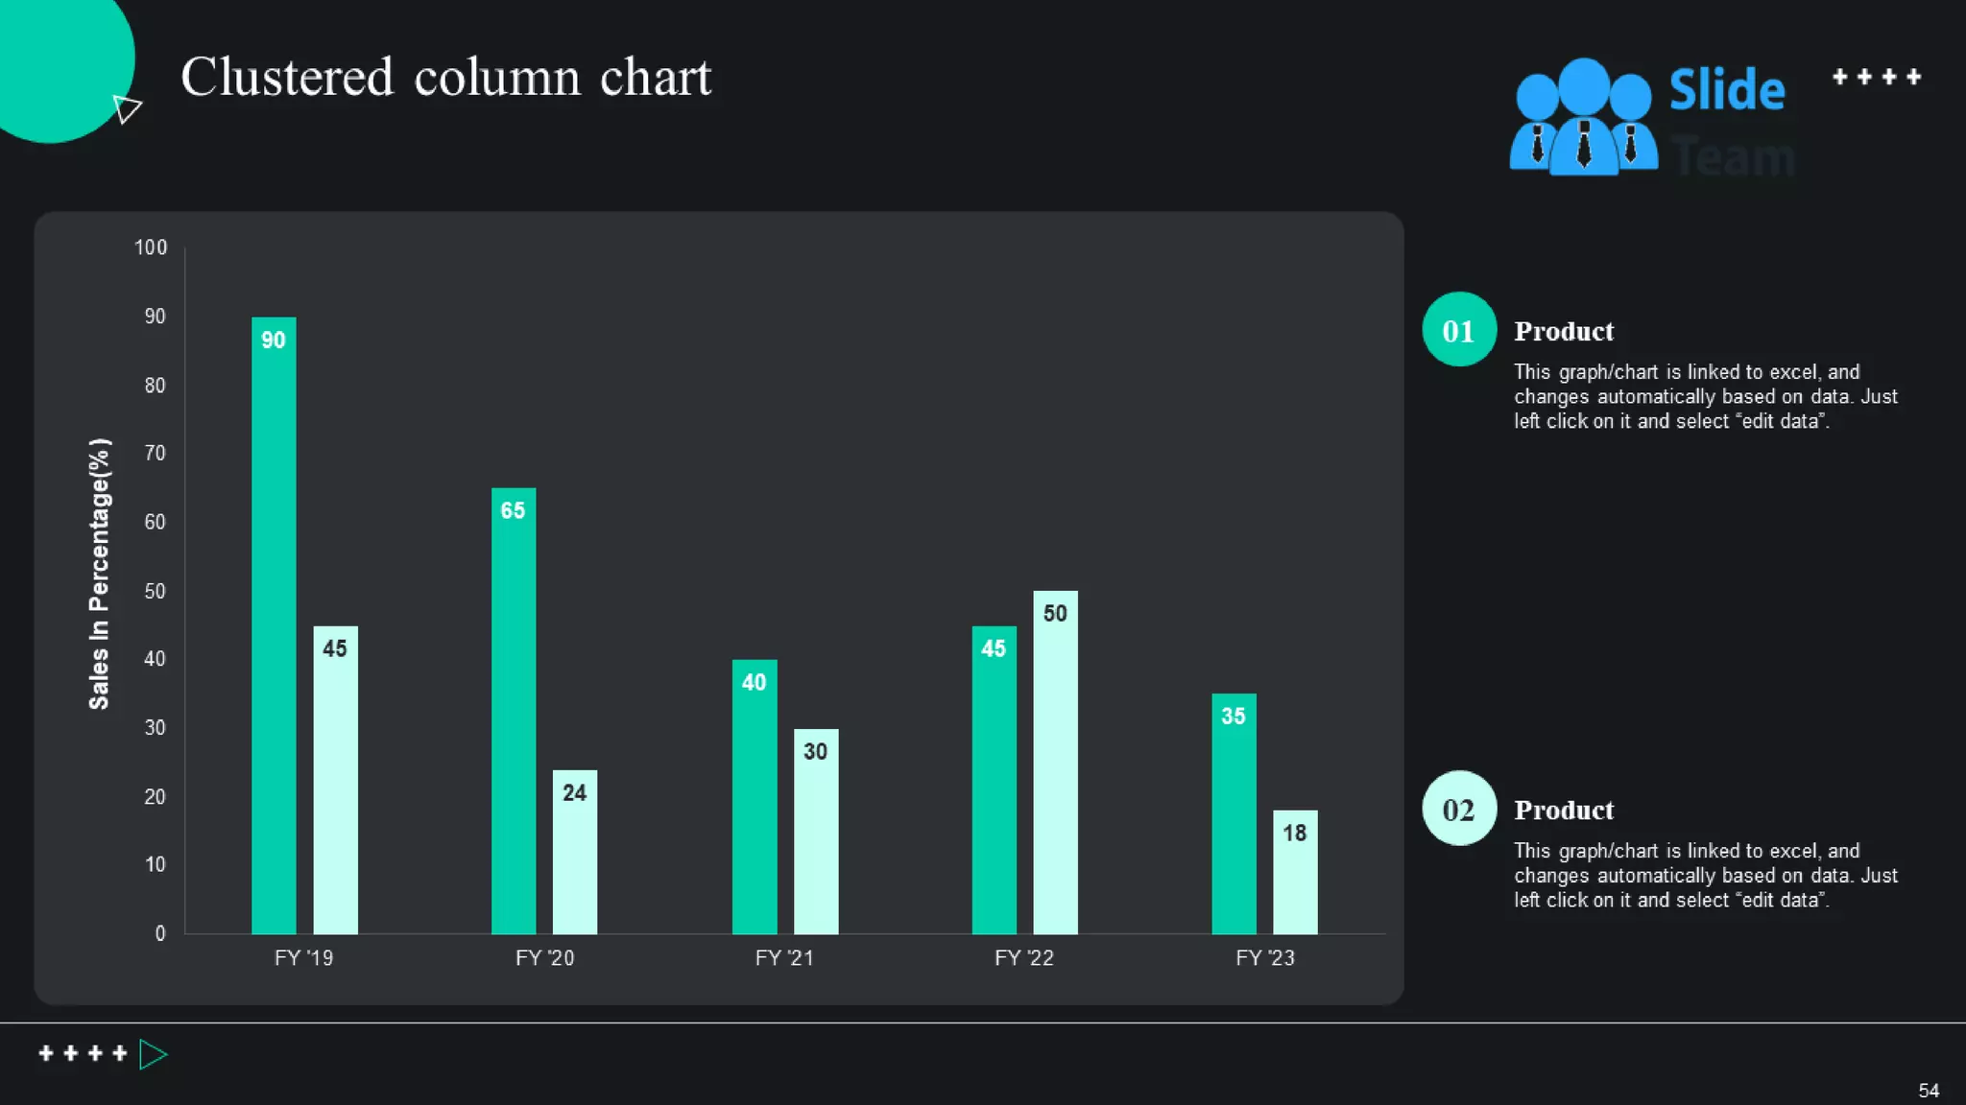The height and width of the screenshot is (1105, 1966).
Task: Click the second 'Product' heading beside 02
Action: coord(1564,810)
